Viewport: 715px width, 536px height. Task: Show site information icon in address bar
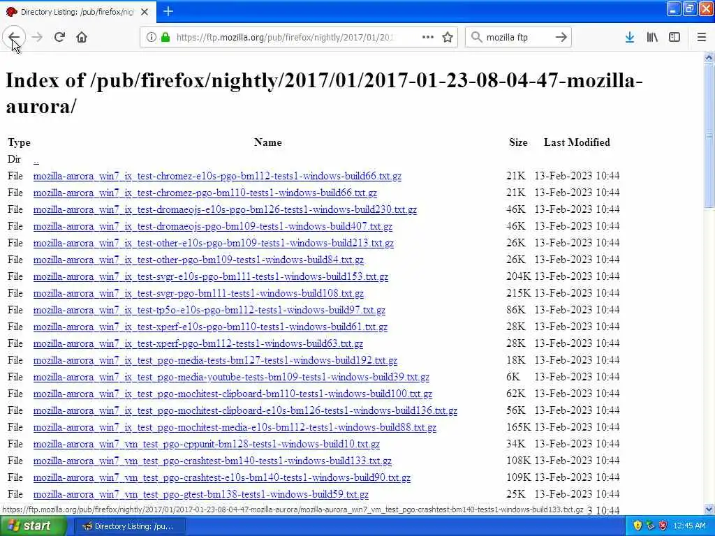pyautogui.click(x=151, y=38)
